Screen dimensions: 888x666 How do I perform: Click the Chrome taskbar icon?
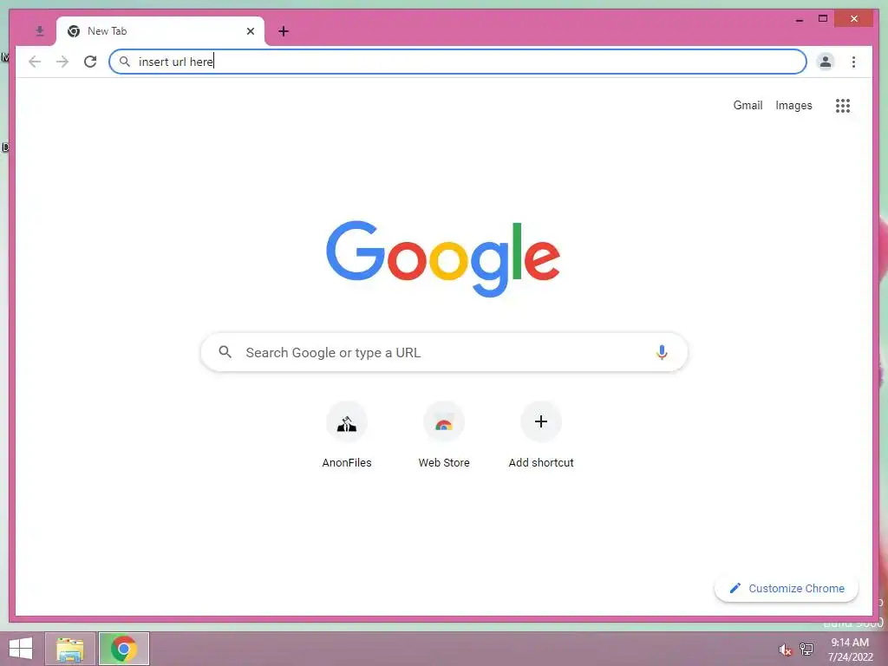click(124, 649)
